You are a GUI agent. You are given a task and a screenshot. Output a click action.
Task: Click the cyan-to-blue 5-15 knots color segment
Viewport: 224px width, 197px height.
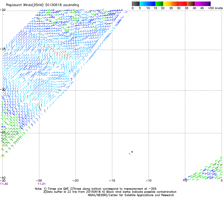click(x=147, y=4)
